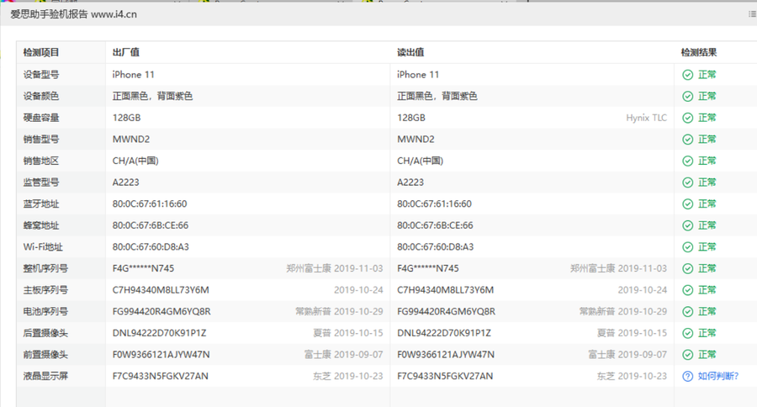This screenshot has width=757, height=407.
Task: Click read value A2223 in 监管型号 row
Action: [x=410, y=182]
